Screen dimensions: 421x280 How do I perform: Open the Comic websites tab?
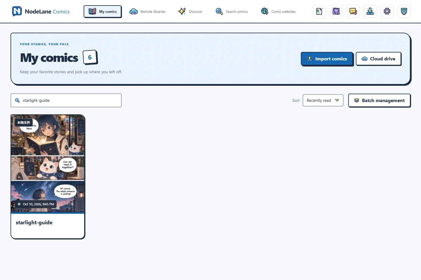tap(278, 11)
